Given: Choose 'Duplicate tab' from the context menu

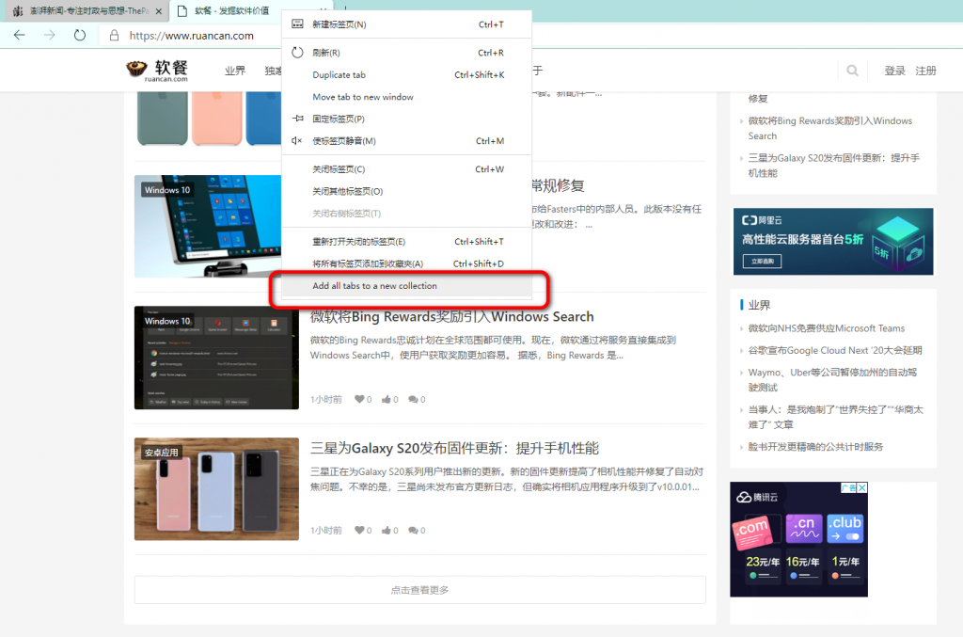Looking at the screenshot, I should pos(339,75).
